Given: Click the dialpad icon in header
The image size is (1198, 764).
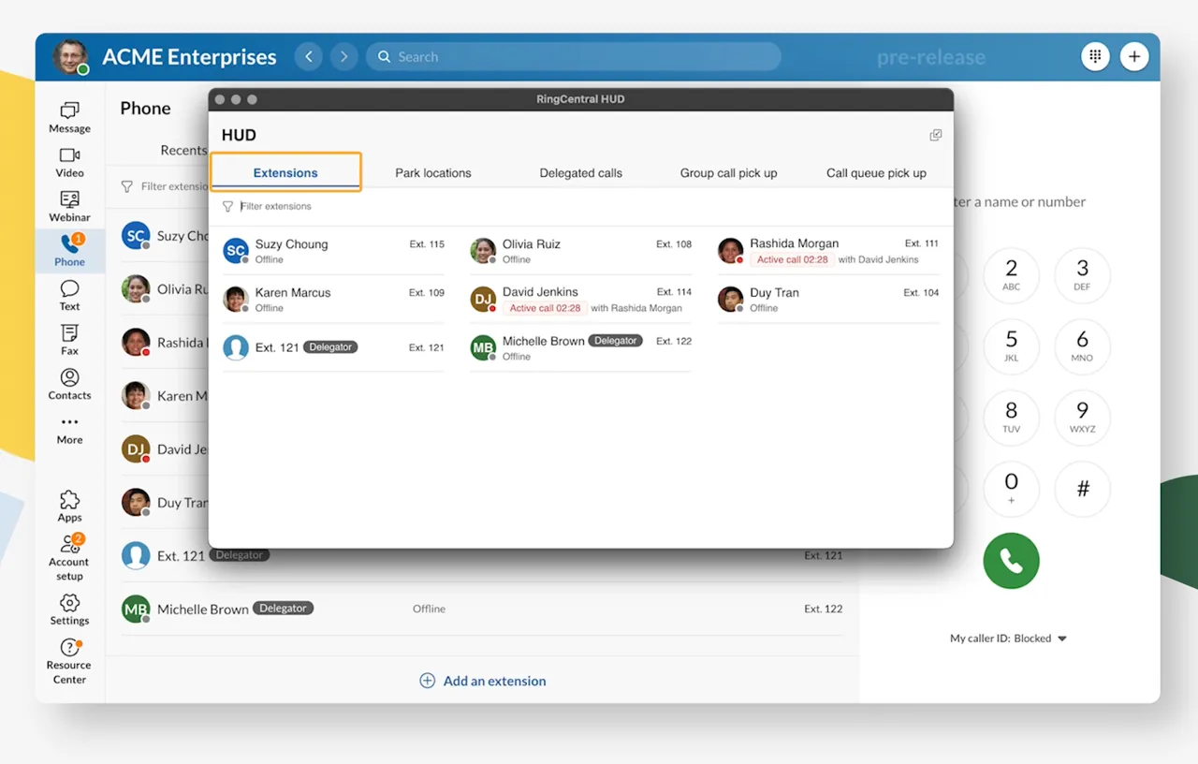Looking at the screenshot, I should pyautogui.click(x=1095, y=56).
